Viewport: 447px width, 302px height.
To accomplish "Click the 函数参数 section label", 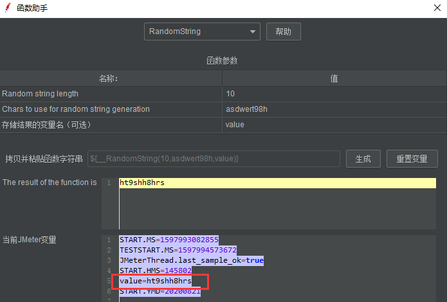I will [x=222, y=60].
